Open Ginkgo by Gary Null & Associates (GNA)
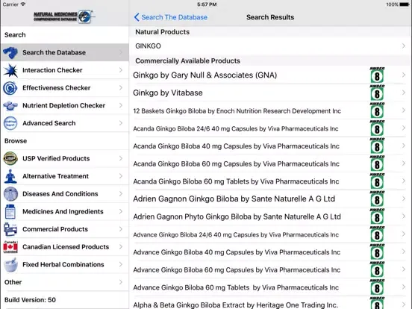Viewport: 412px width, 309px height. point(270,75)
